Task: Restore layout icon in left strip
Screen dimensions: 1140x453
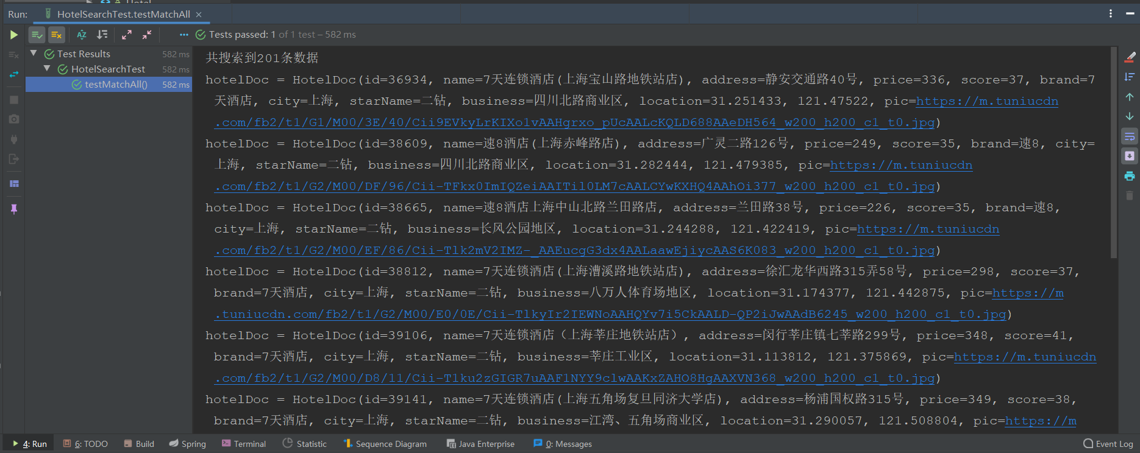Action: [13, 183]
